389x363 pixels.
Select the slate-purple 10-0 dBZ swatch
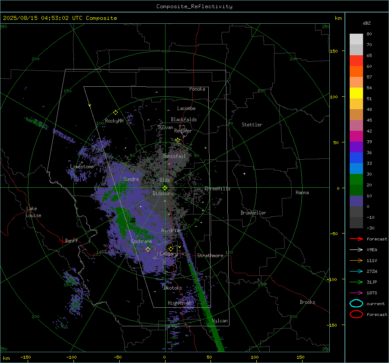(x=356, y=201)
